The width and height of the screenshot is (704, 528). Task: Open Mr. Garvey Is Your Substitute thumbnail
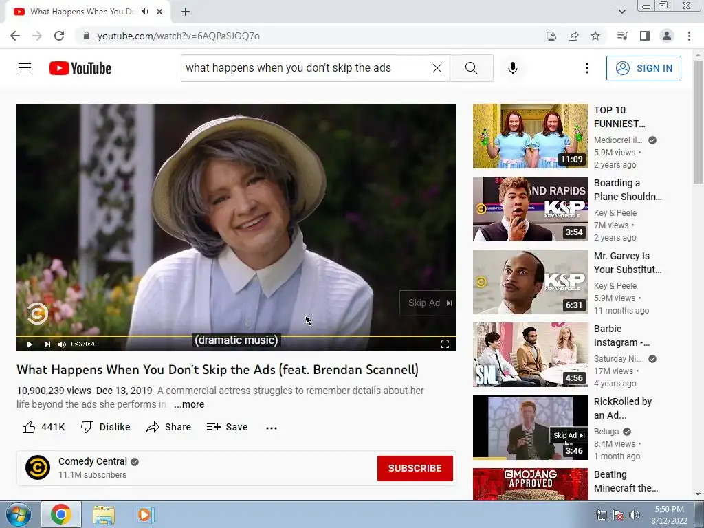point(530,282)
